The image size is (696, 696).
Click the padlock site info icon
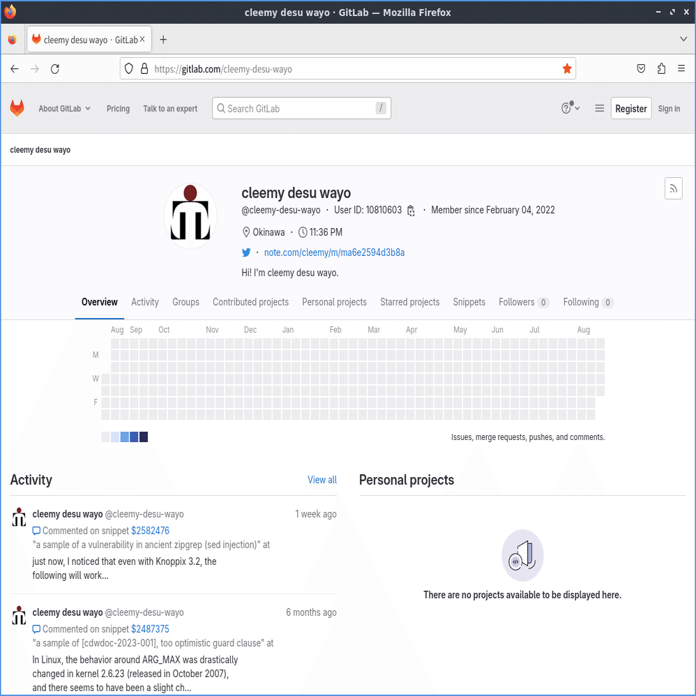(x=144, y=69)
